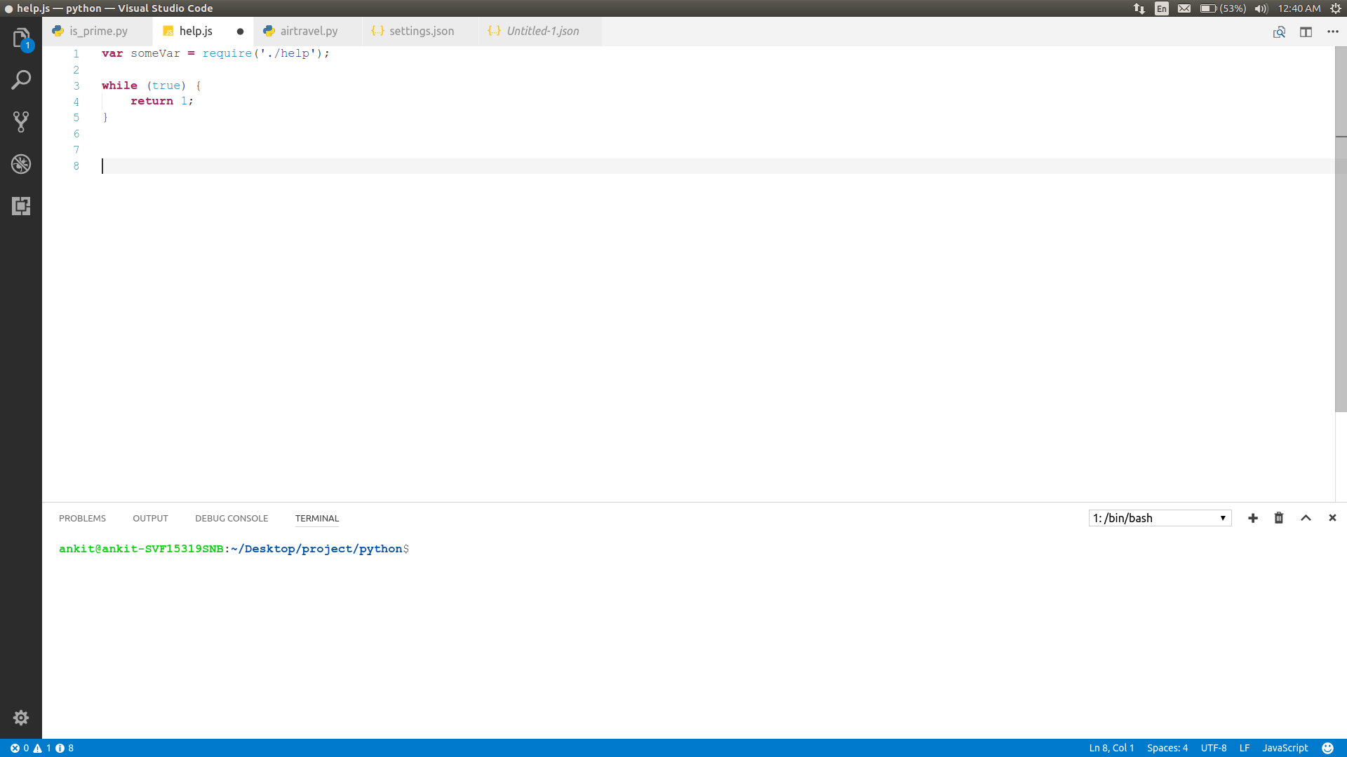Send feedback via the smiley icon
1347x757 pixels.
click(1328, 748)
